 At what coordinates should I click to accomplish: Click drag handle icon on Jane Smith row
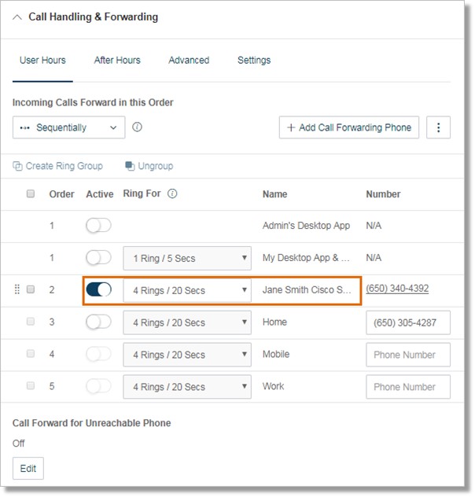point(17,289)
